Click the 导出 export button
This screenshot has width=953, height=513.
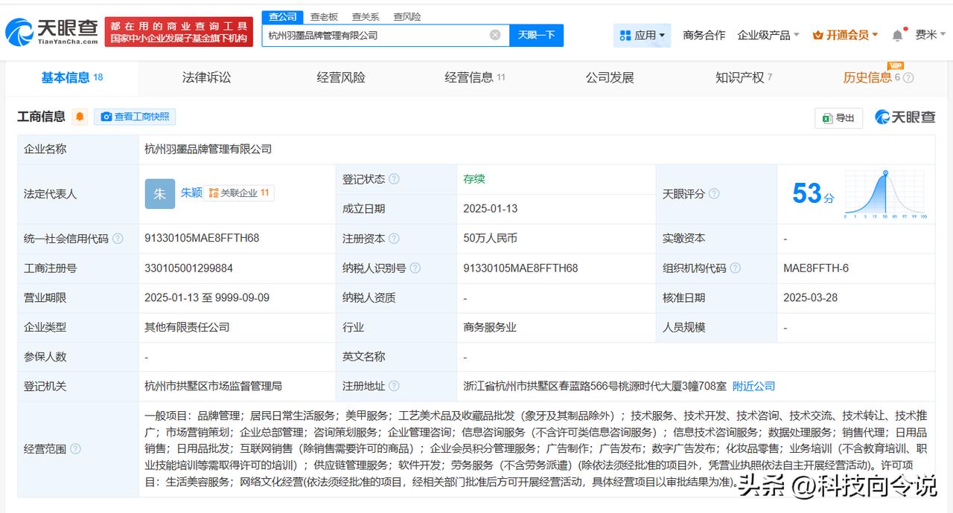838,117
